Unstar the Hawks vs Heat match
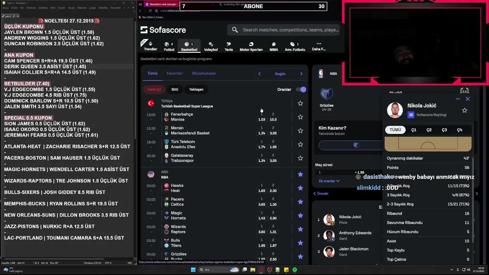 [300, 188]
